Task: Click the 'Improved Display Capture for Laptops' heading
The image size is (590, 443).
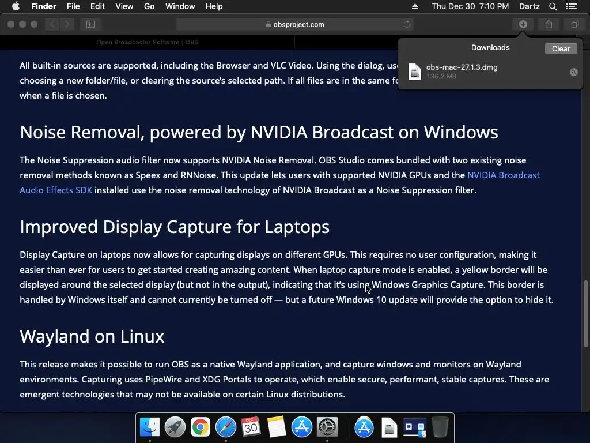Action: (x=175, y=227)
